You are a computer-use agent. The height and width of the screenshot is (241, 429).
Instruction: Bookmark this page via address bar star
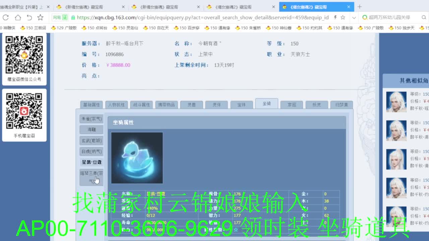343,17
